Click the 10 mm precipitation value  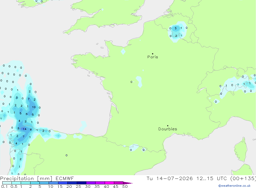click(x=34, y=107)
